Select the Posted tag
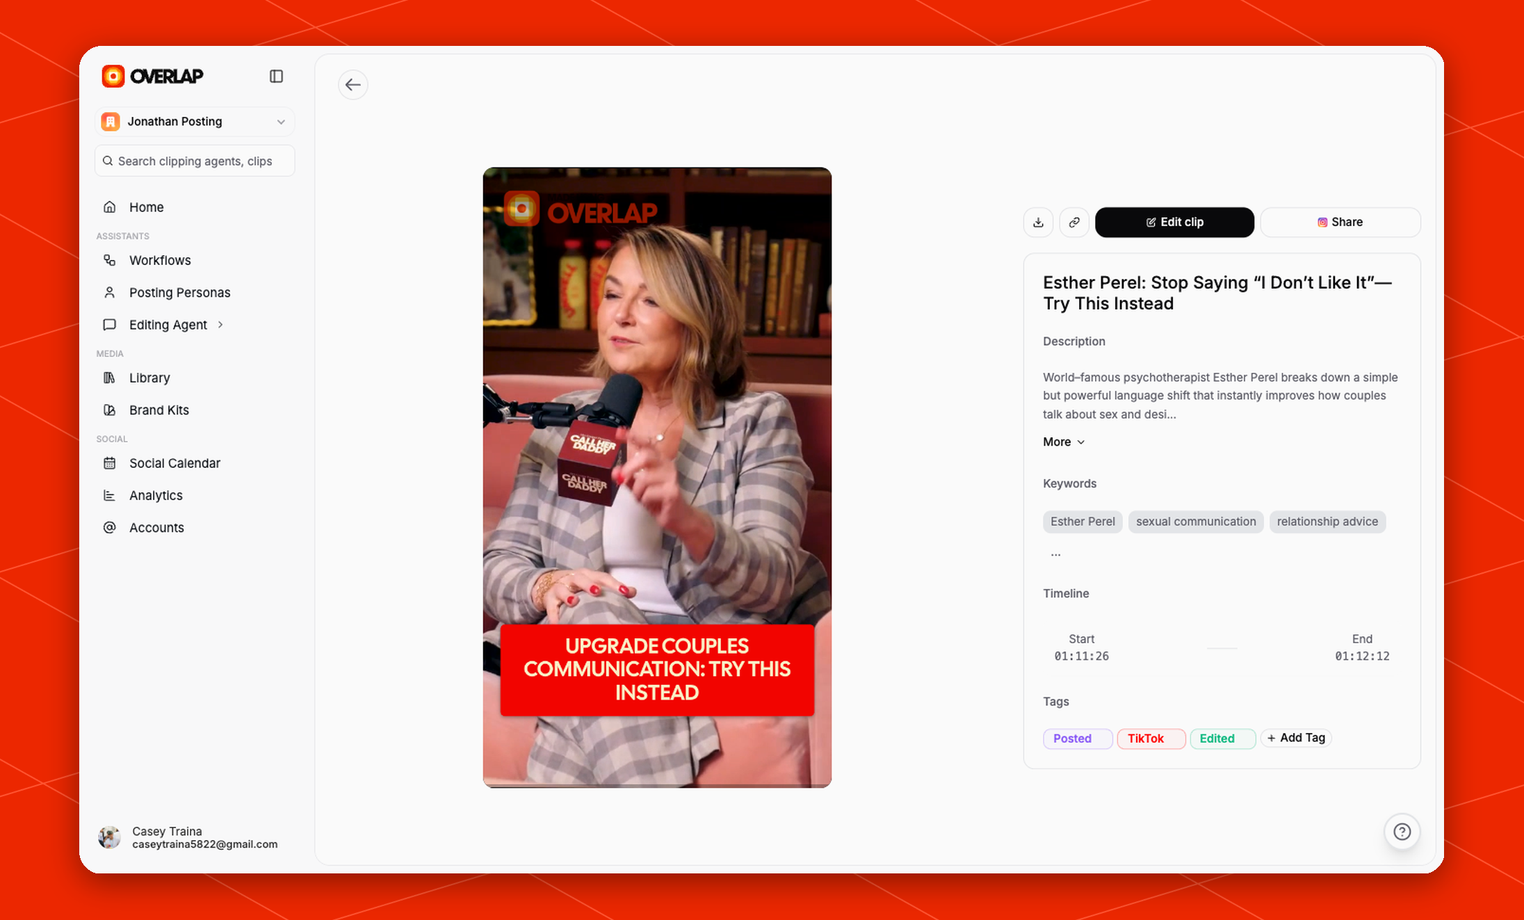The width and height of the screenshot is (1524, 920). pos(1078,739)
